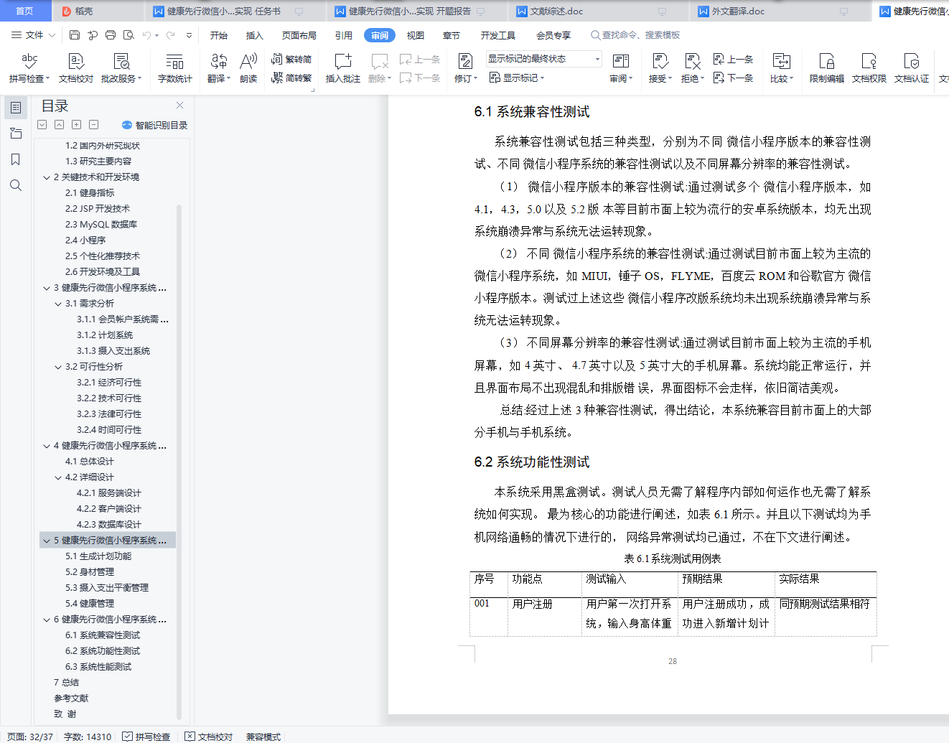Collapse the 3.1 需求分析 outline node
This screenshot has height=743, width=949.
pyautogui.click(x=58, y=304)
